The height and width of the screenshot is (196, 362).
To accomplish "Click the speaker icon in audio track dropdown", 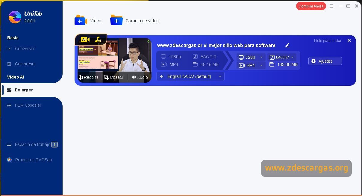I will [162, 76].
